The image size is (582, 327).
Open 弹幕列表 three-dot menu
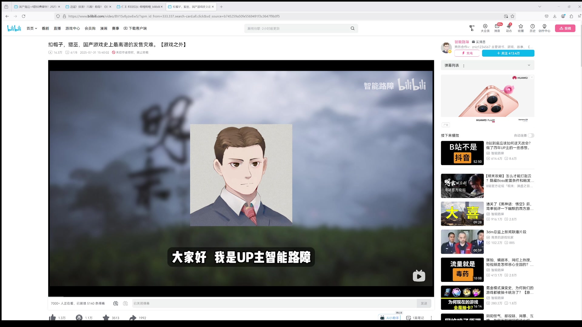click(464, 66)
